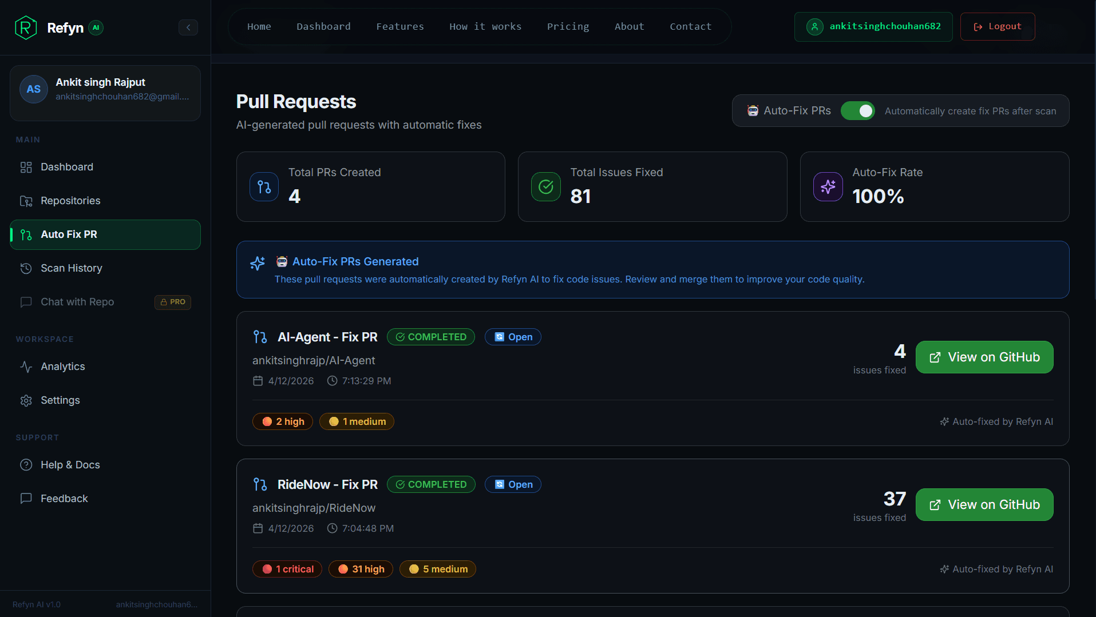The image size is (1096, 617).
Task: Select How it works in top navigation
Action: point(485,26)
